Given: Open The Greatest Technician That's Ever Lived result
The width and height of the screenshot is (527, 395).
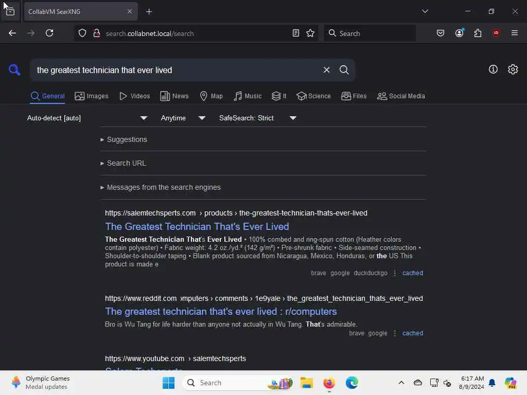Looking at the screenshot, I should point(197,226).
